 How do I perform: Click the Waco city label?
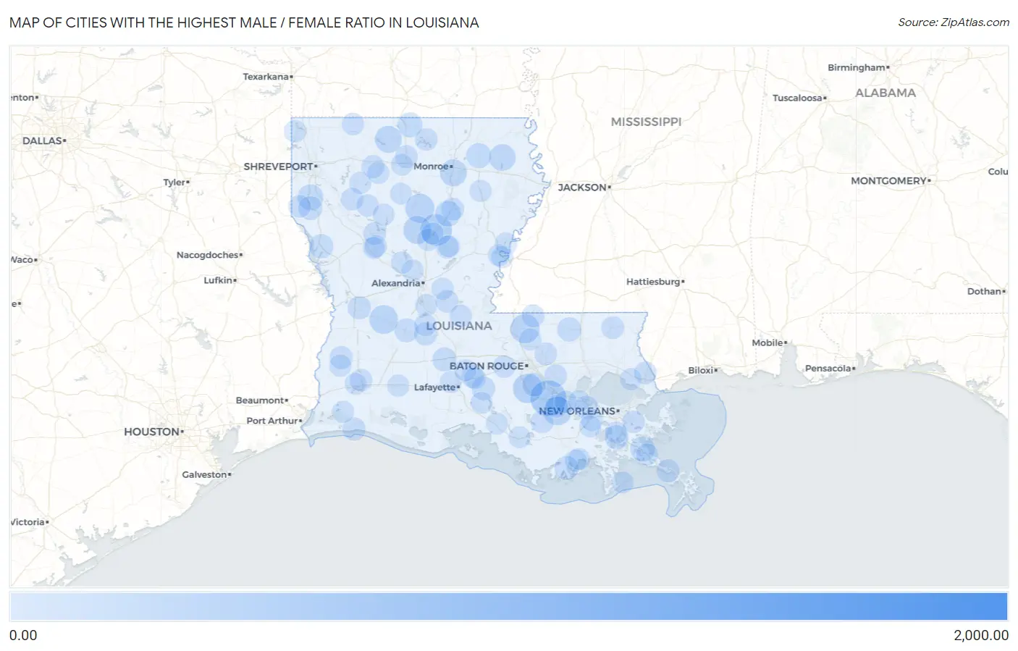click(x=23, y=259)
